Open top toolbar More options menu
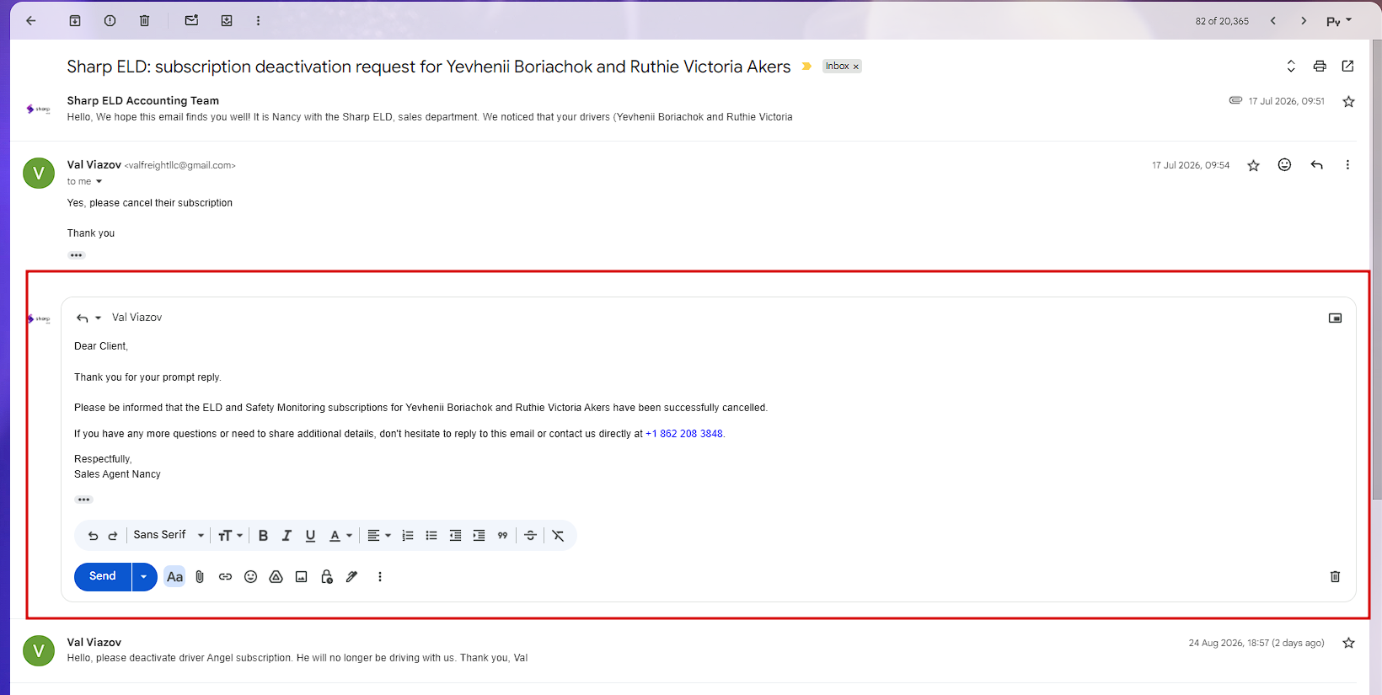Screen dimensions: 1382x695 pyautogui.click(x=258, y=20)
